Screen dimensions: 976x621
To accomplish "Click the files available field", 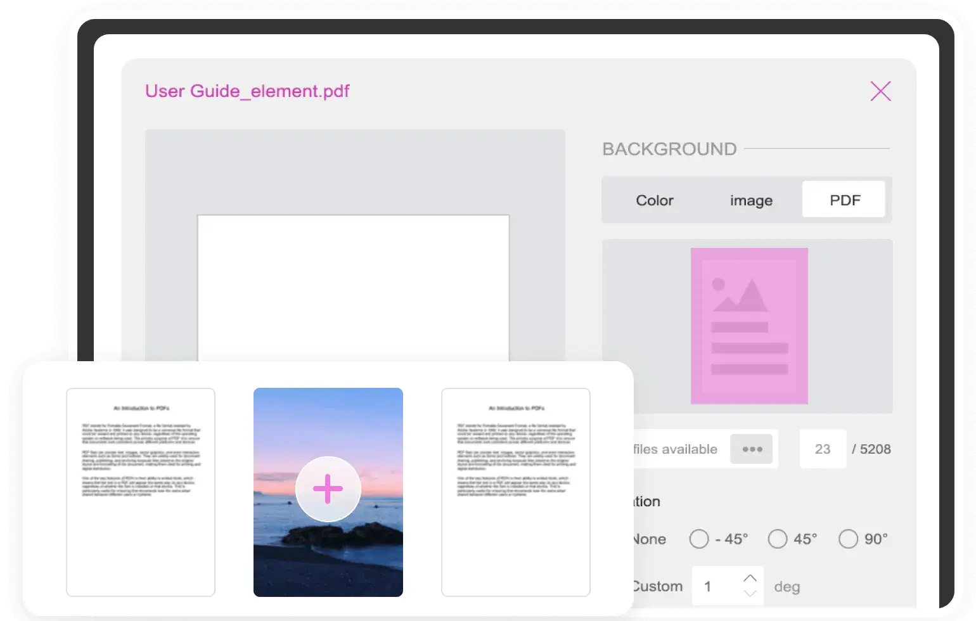I will tap(678, 449).
